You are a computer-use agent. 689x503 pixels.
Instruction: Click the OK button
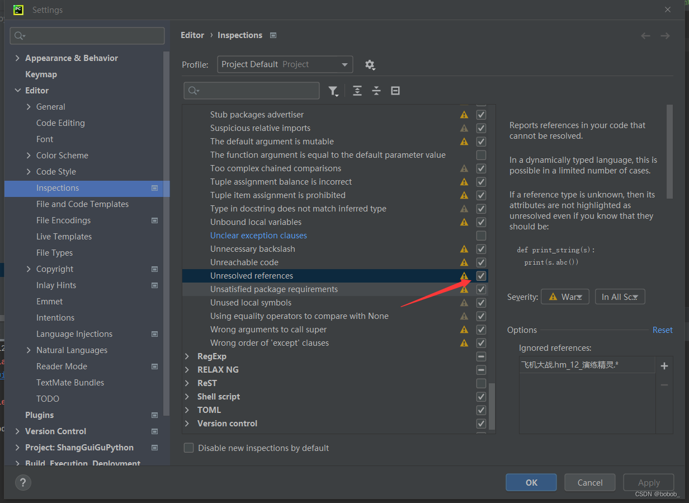pyautogui.click(x=531, y=482)
